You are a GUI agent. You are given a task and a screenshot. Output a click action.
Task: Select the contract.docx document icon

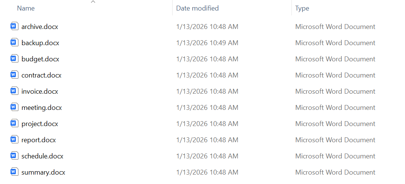coord(14,75)
